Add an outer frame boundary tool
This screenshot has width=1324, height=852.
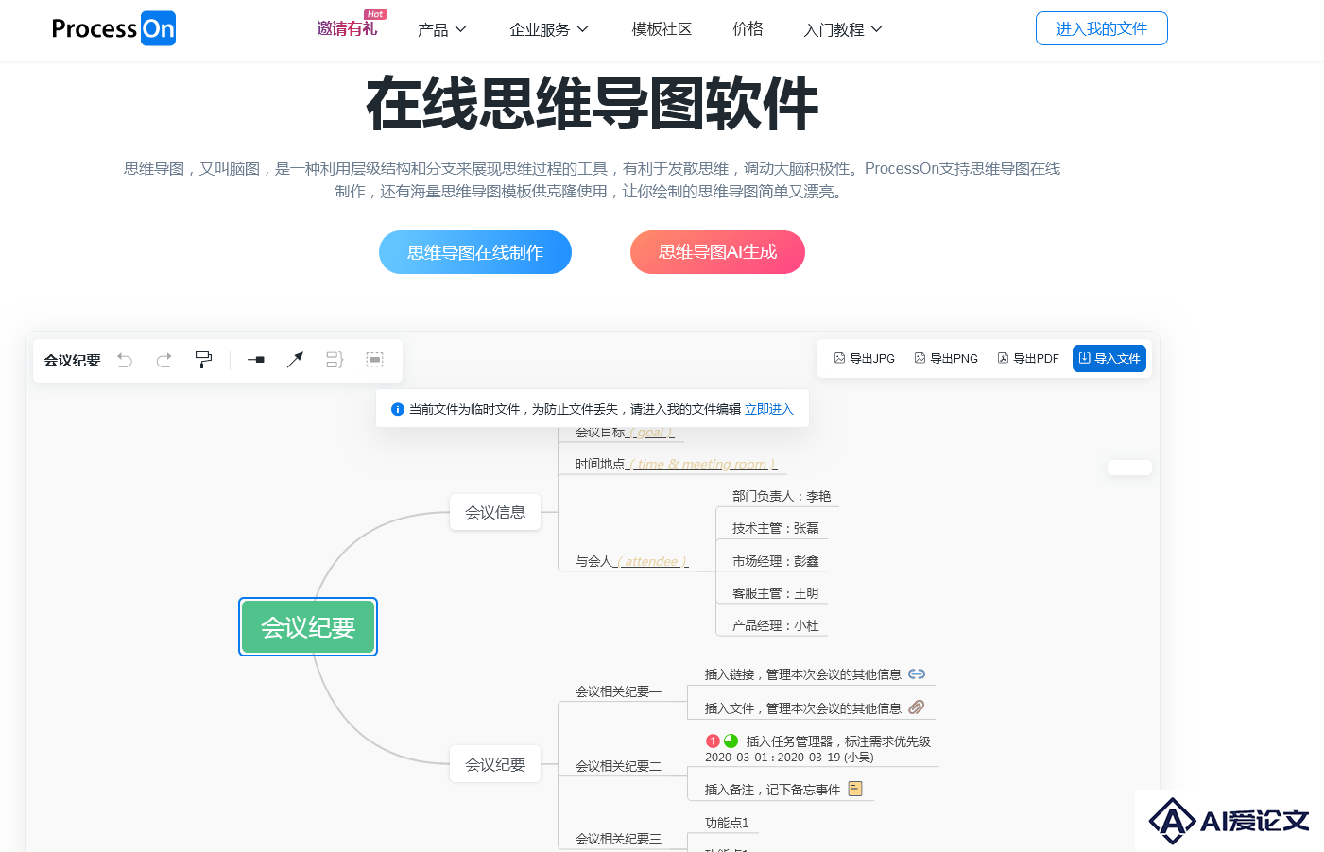[374, 360]
